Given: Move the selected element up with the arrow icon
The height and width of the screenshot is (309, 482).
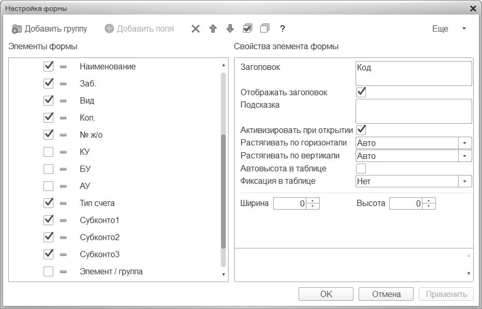Looking at the screenshot, I should [212, 29].
